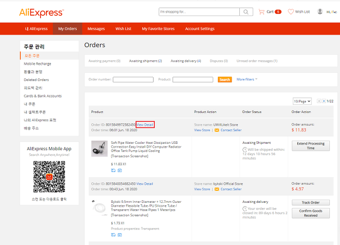Open 환불과 분쟁 in sidebar
340x245 pixels.
coord(33,72)
